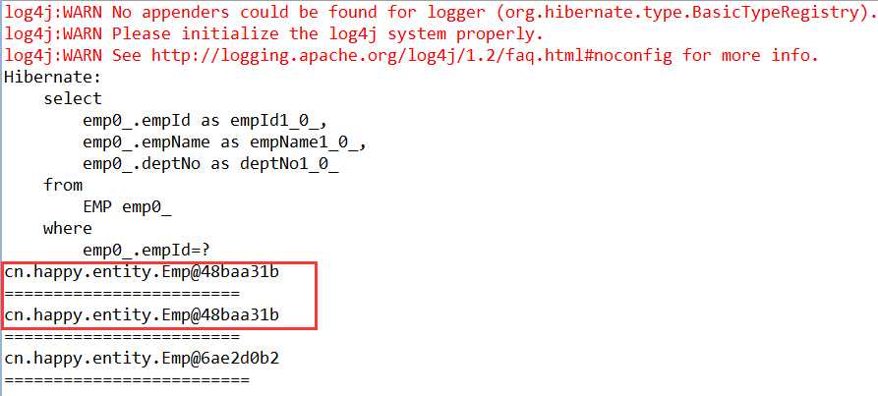
Task: Select the 'Please initialize the log4j system' warning
Action: tap(273, 33)
